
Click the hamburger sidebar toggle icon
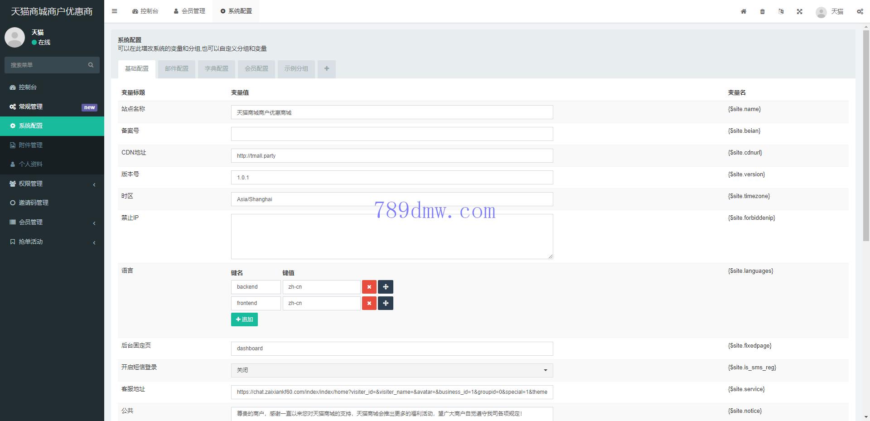tap(114, 11)
